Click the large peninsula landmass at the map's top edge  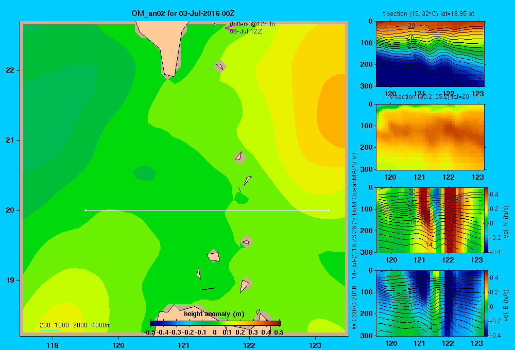pos(166,46)
